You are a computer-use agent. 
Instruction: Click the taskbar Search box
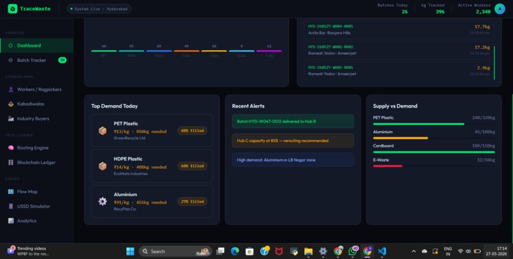pos(176,251)
